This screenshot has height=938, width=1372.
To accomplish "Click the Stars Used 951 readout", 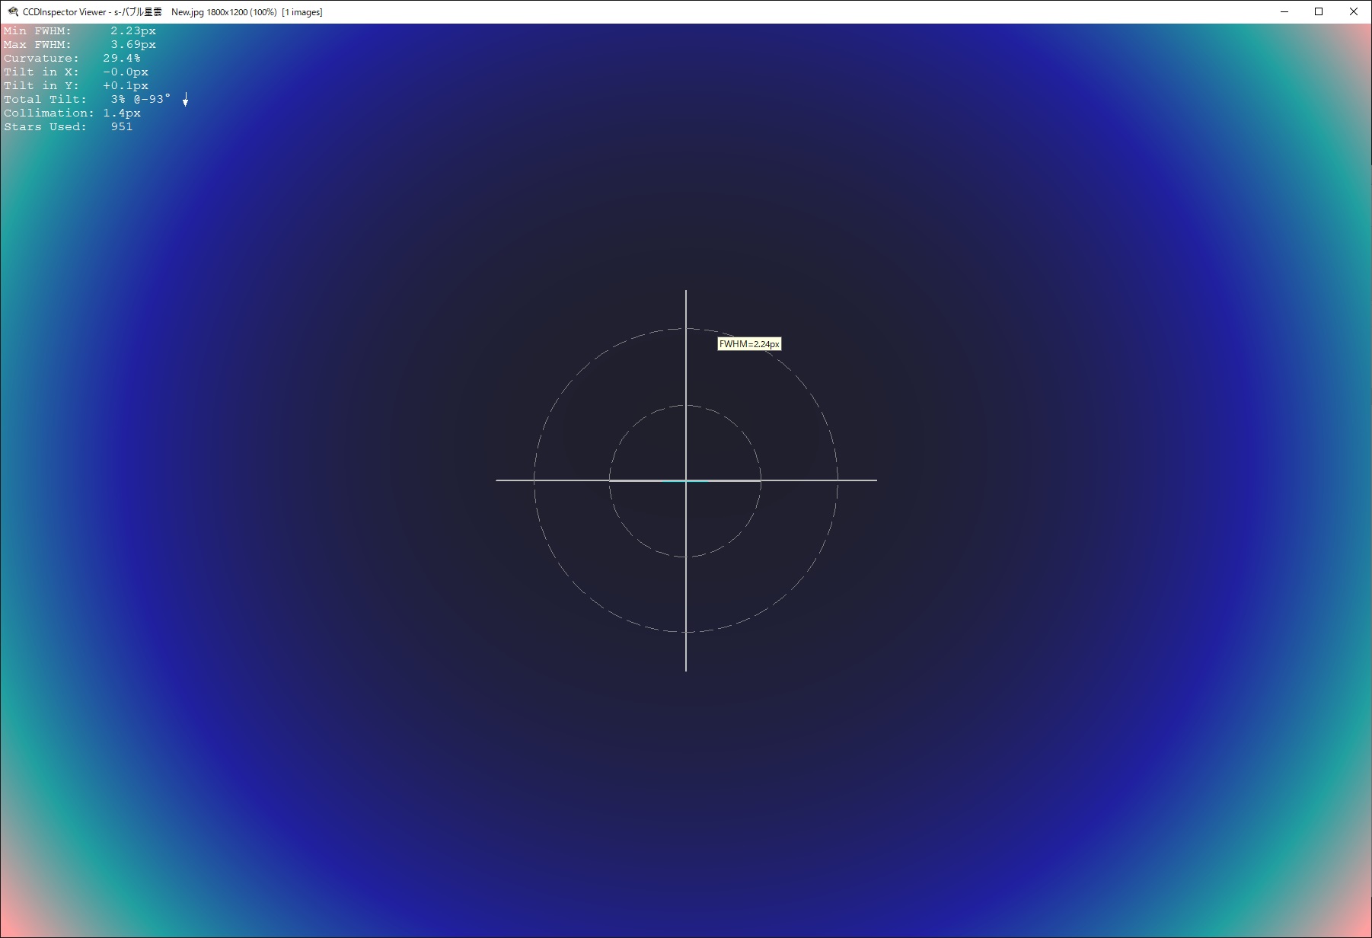I will click(x=68, y=127).
